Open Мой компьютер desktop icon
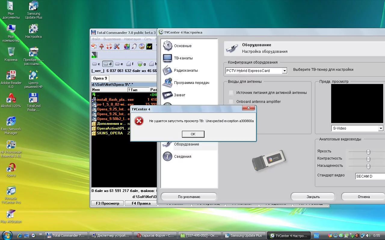The image size is (385, 240). (11, 33)
